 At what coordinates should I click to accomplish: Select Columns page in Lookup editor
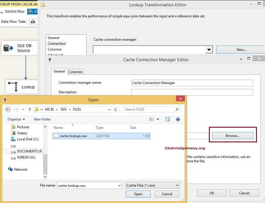[55, 49]
